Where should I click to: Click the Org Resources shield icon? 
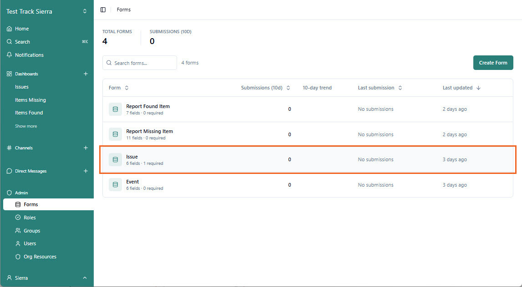coord(18,257)
